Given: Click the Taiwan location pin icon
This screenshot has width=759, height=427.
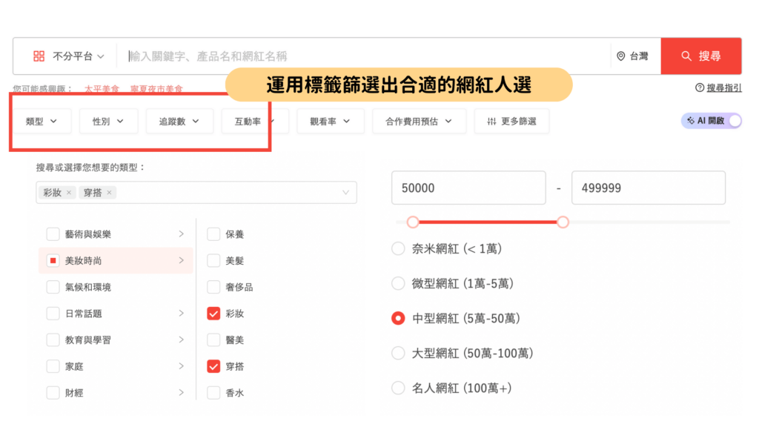Looking at the screenshot, I should (621, 56).
